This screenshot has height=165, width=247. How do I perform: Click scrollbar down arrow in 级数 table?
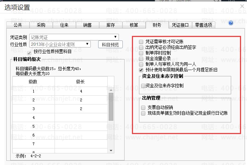[x=111, y=151]
